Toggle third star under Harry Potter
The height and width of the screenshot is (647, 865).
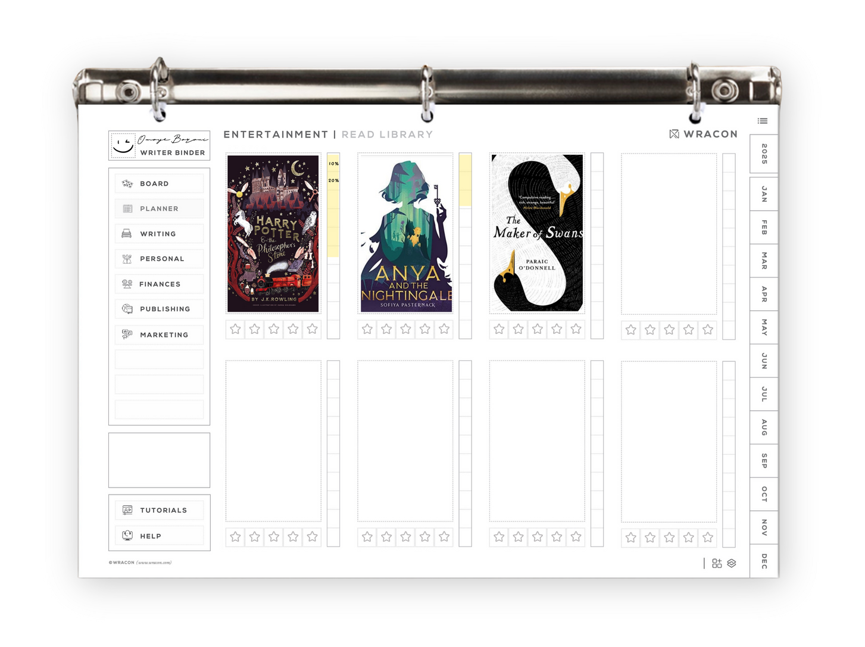point(274,329)
